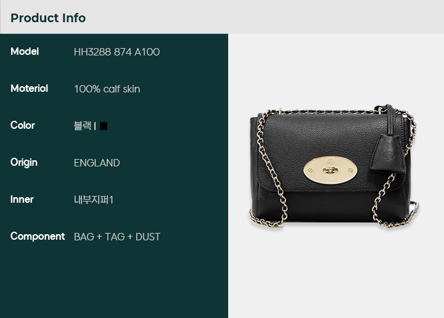Select the ENGLAND origin value
444x318 pixels.
click(97, 163)
